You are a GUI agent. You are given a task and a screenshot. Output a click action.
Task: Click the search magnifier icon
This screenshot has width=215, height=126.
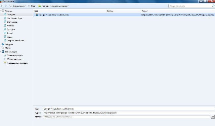(213, 6)
